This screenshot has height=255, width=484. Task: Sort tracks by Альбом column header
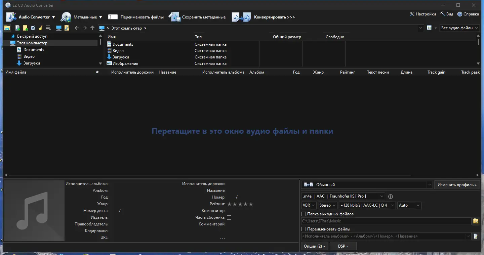[x=257, y=72]
